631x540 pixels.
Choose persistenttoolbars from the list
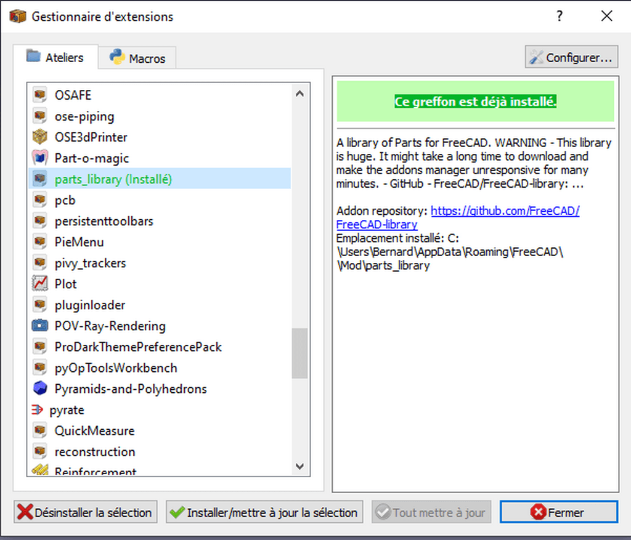(x=160, y=221)
